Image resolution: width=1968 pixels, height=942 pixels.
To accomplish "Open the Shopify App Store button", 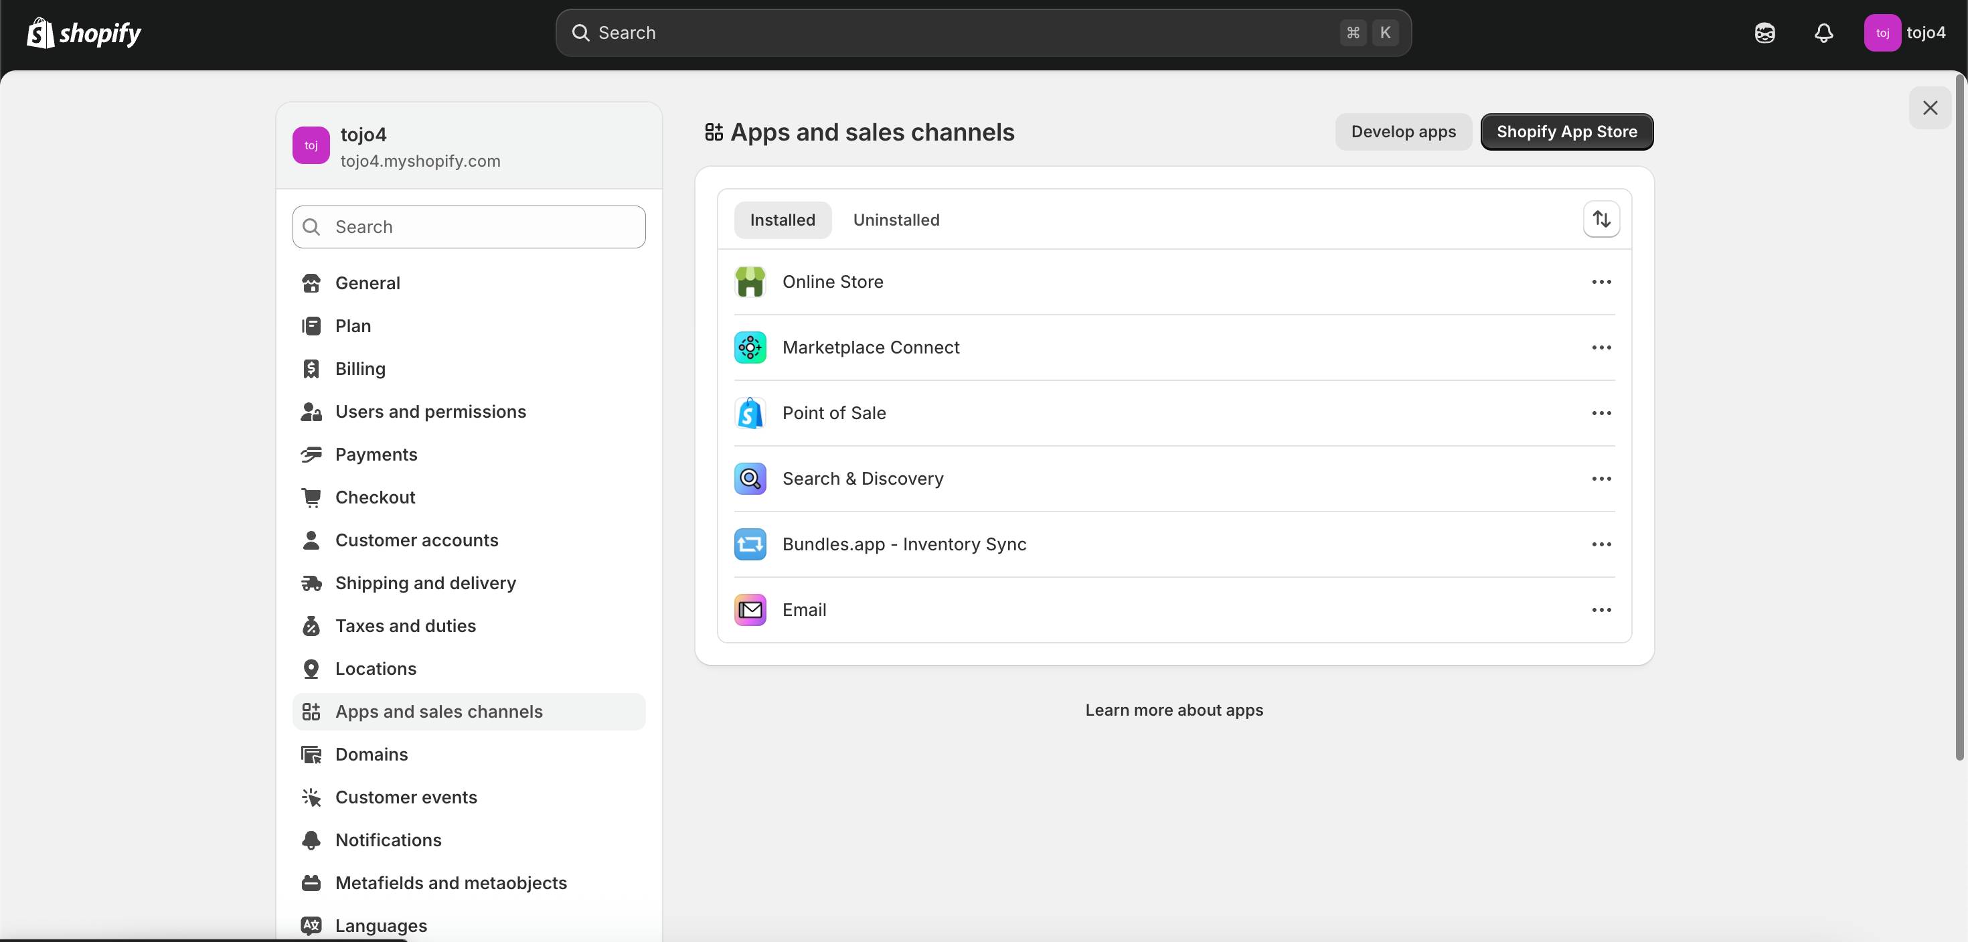I will click(1566, 131).
